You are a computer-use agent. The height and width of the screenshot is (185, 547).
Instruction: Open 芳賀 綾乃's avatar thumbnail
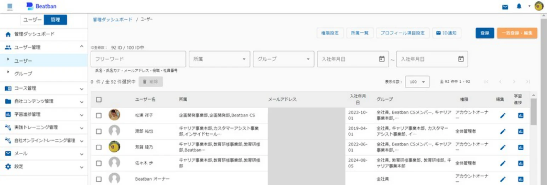(114, 146)
